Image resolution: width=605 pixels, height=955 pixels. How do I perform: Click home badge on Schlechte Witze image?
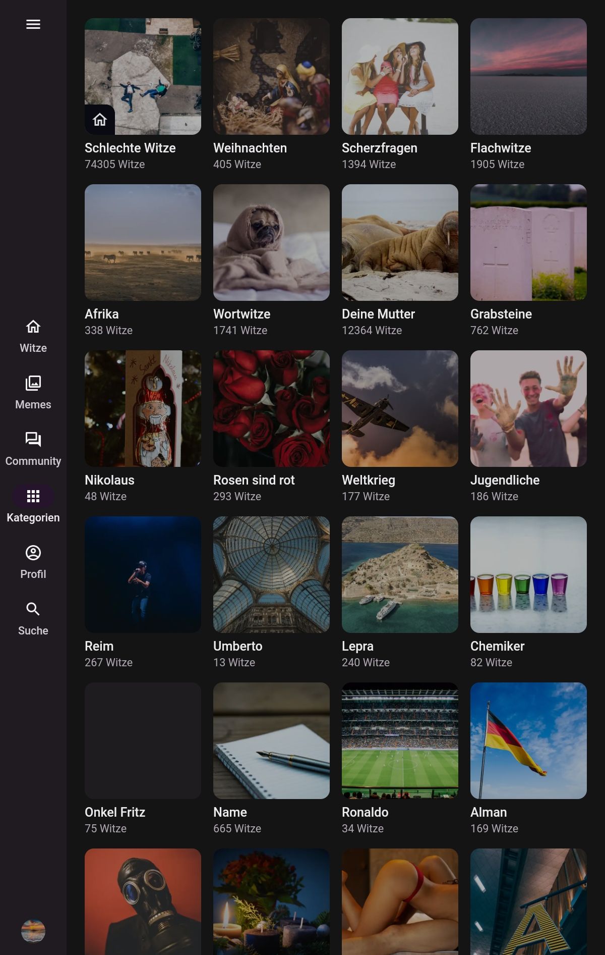pos(100,120)
